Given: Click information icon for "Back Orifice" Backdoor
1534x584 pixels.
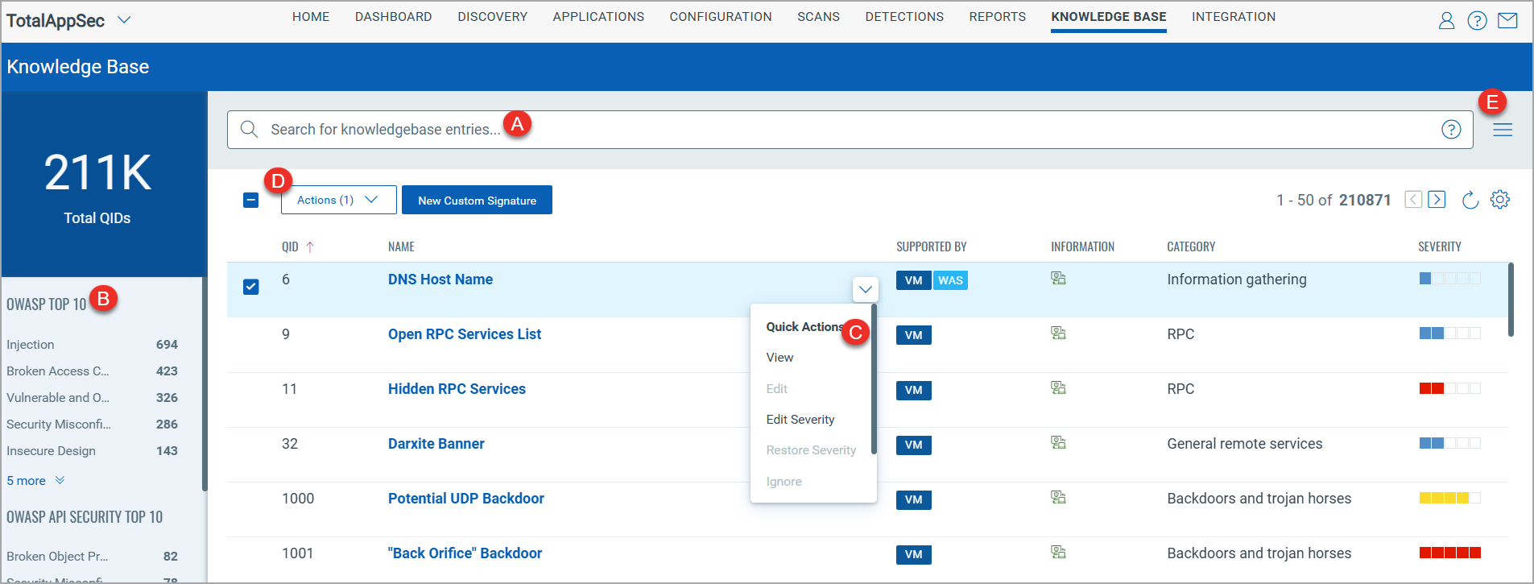Looking at the screenshot, I should tap(1058, 552).
